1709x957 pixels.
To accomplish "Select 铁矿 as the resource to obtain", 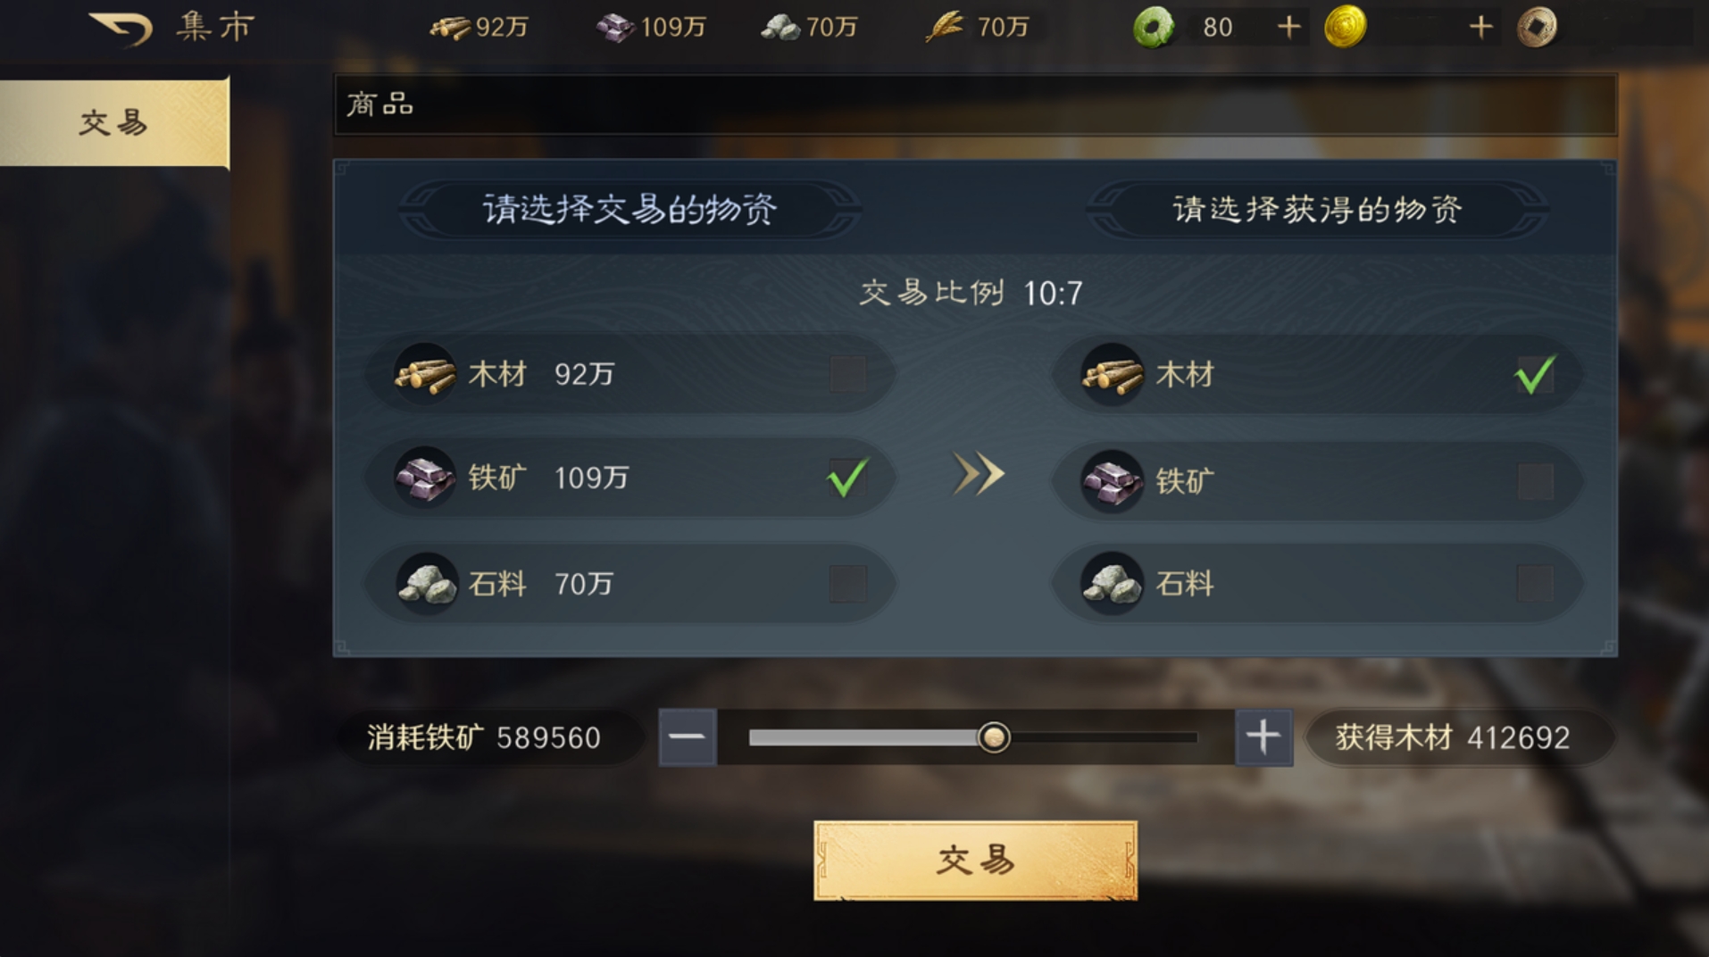I will click(1535, 480).
